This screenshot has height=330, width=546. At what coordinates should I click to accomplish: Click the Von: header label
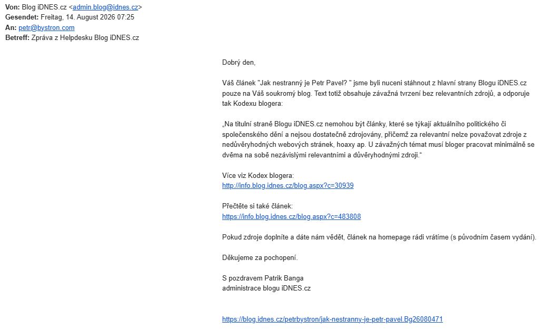pyautogui.click(x=12, y=7)
